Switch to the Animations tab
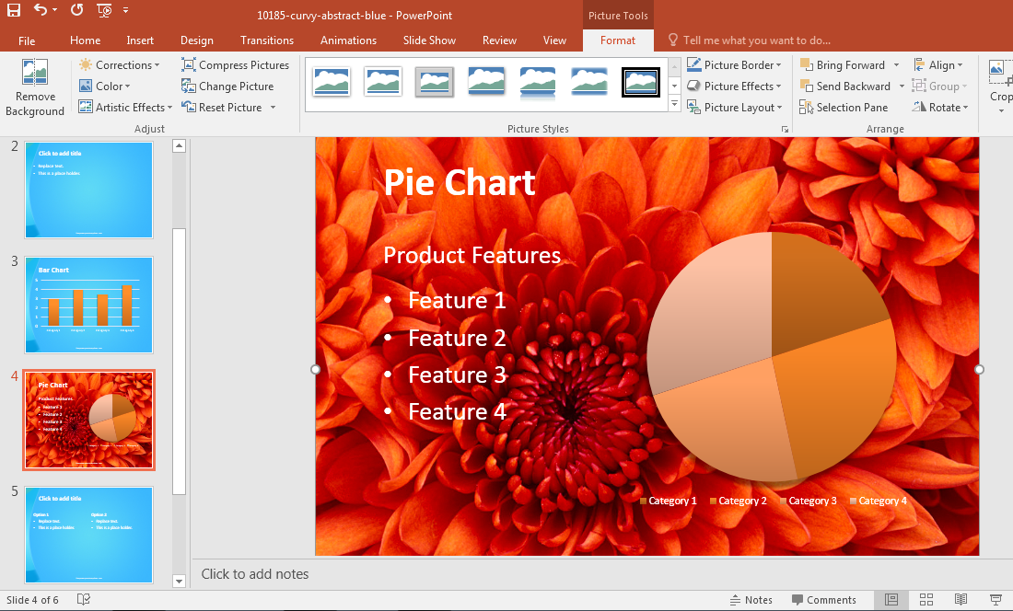The width and height of the screenshot is (1013, 611). [x=348, y=40]
